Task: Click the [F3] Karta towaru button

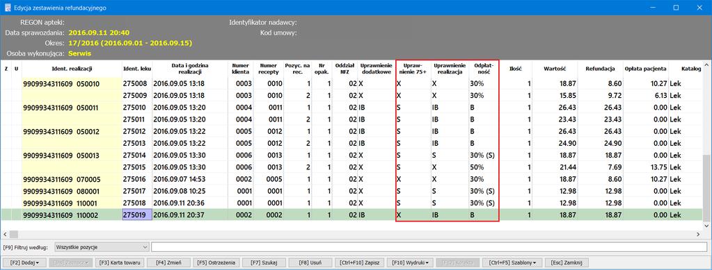Action: click(x=120, y=262)
